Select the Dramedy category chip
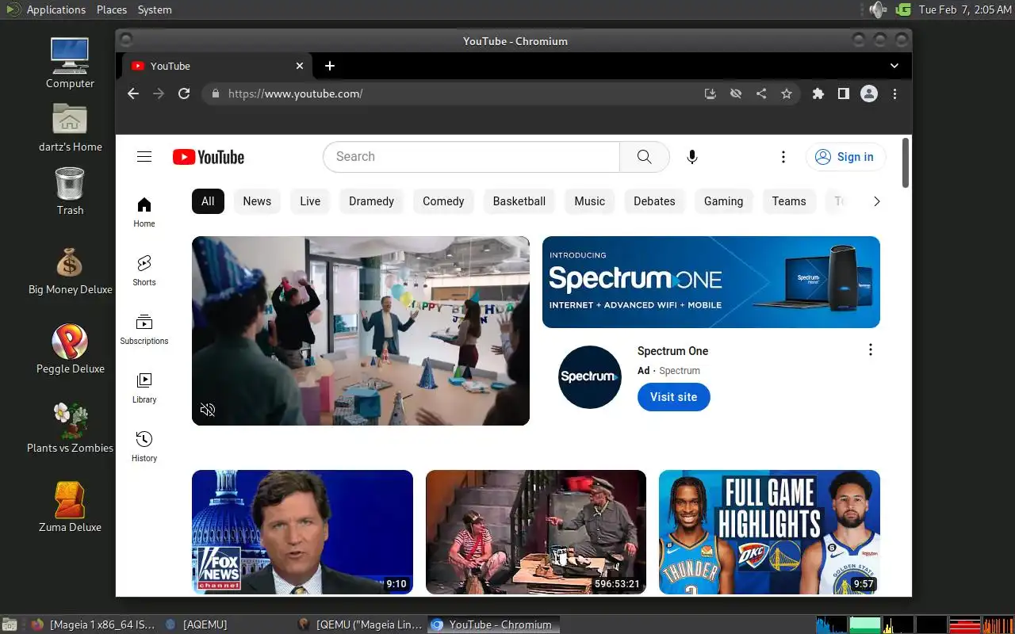The width and height of the screenshot is (1015, 634). pos(371,201)
